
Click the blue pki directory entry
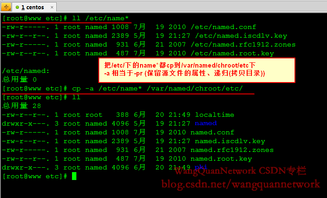(201, 167)
